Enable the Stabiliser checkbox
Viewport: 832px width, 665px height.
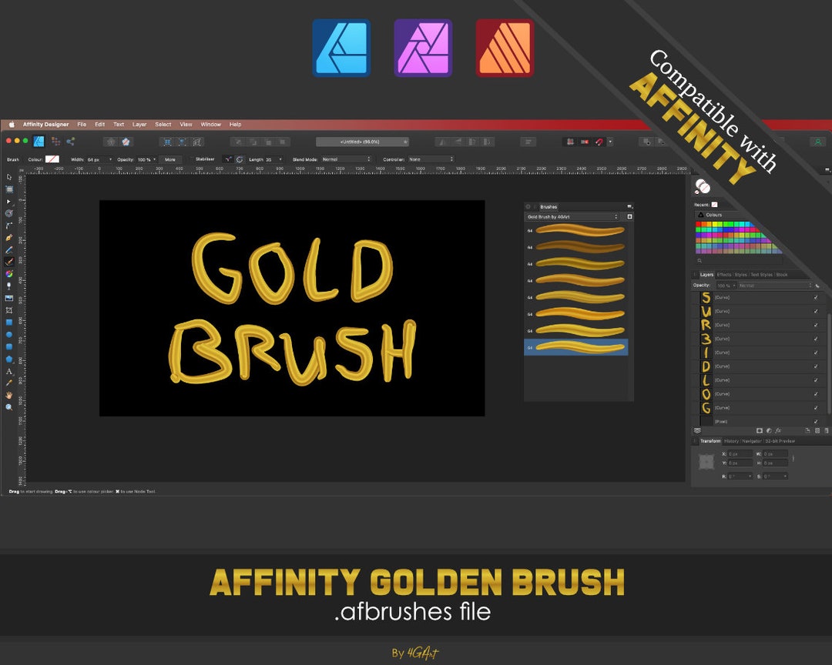[x=193, y=159]
